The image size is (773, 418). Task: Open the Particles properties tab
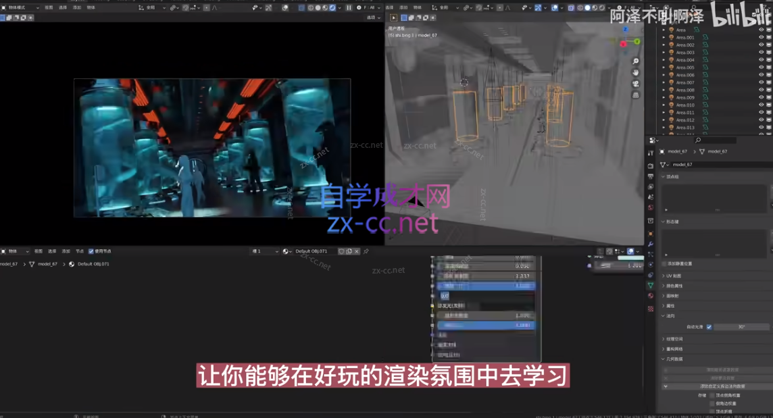point(651,255)
